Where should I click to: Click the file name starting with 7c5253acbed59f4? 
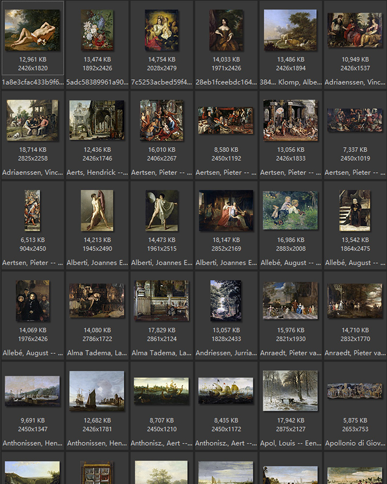point(161,82)
